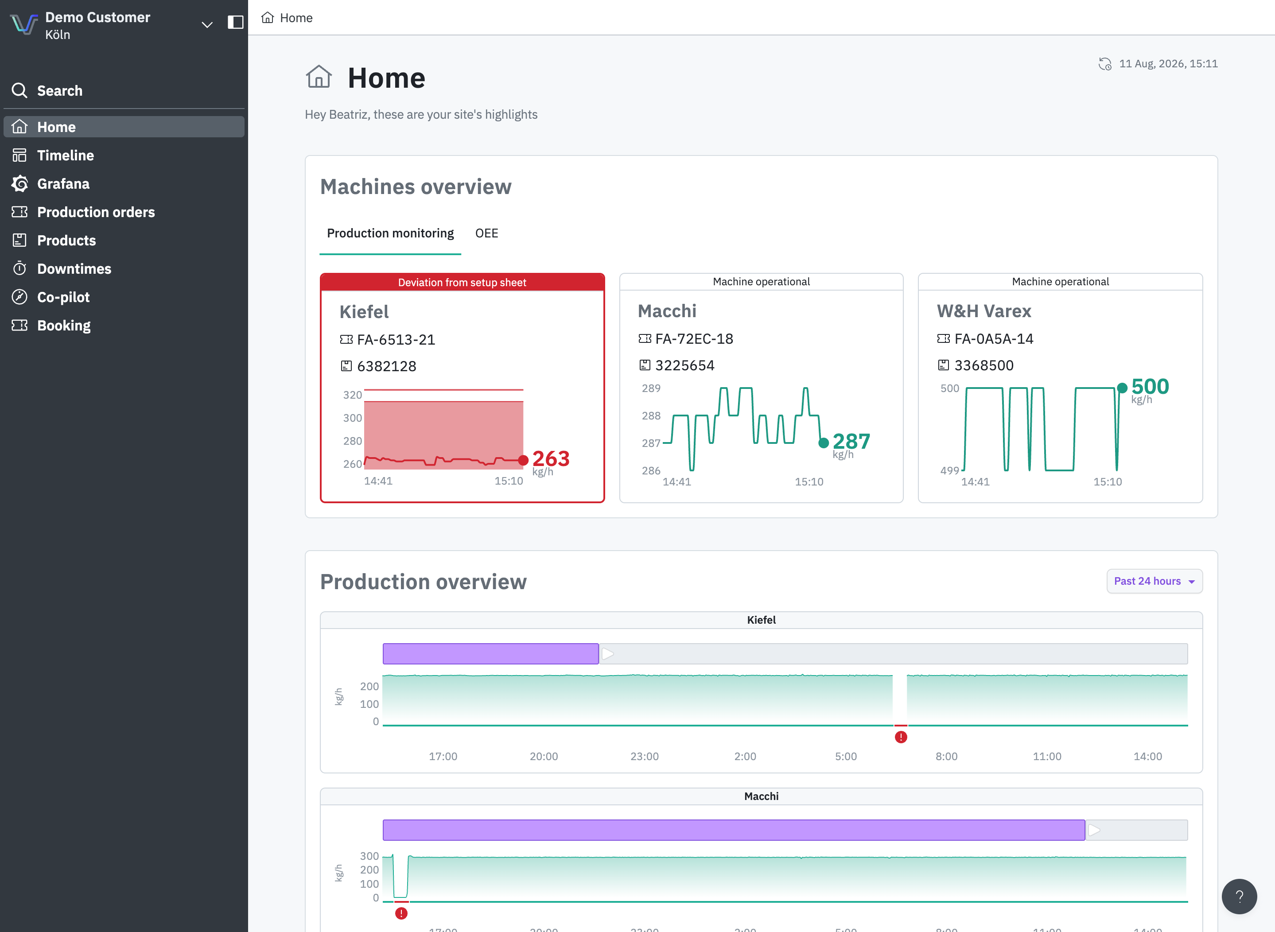This screenshot has width=1275, height=932.
Task: Click the Timeline sidebar icon
Action: [20, 155]
